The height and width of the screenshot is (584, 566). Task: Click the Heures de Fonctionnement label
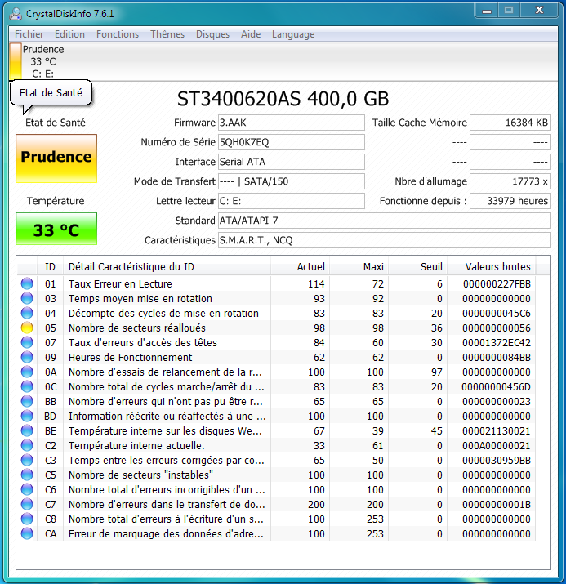[131, 357]
